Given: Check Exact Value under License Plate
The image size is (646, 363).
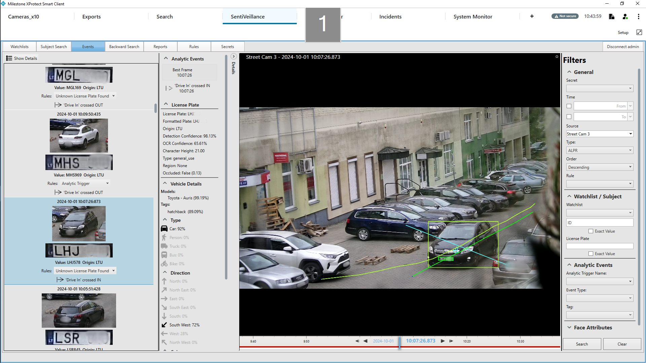Looking at the screenshot, I should (591, 254).
